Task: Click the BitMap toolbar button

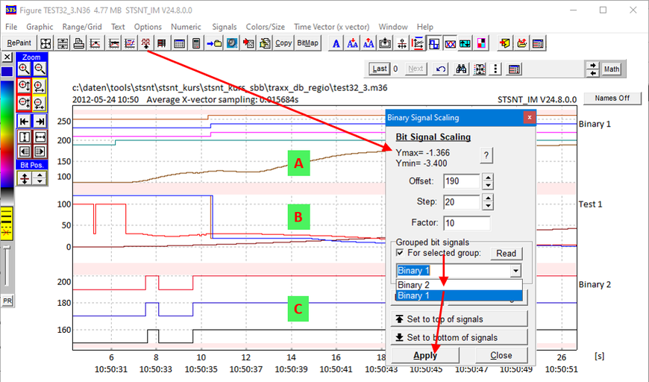Action: click(307, 43)
